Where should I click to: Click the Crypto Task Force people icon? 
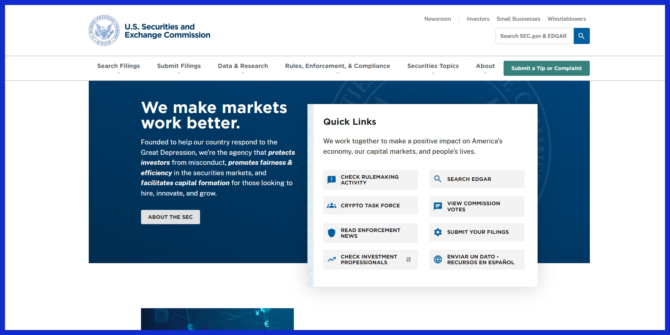pyautogui.click(x=332, y=206)
